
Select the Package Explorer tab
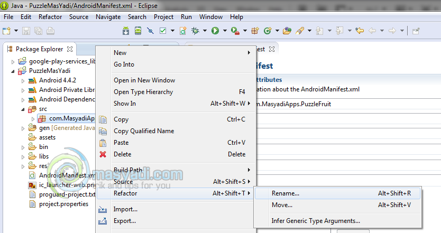click(x=39, y=49)
